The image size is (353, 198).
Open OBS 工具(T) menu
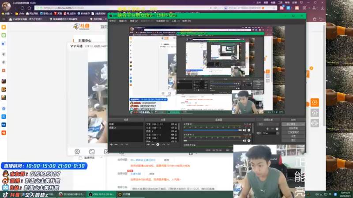pyautogui.click(x=176, y=21)
